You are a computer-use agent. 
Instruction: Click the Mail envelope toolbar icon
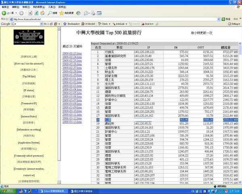tap(86, 13)
